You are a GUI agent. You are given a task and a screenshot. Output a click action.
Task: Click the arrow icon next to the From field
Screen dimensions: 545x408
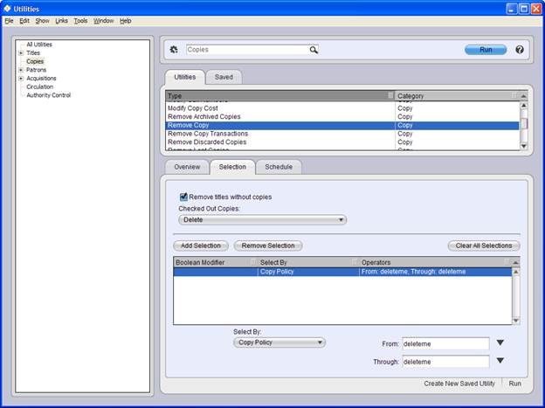pyautogui.click(x=500, y=343)
